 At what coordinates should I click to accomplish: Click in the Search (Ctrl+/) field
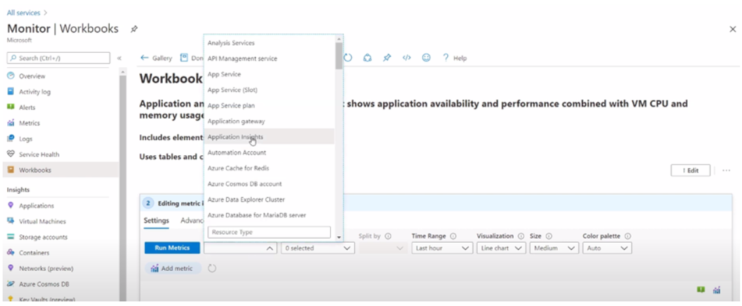tap(59, 58)
